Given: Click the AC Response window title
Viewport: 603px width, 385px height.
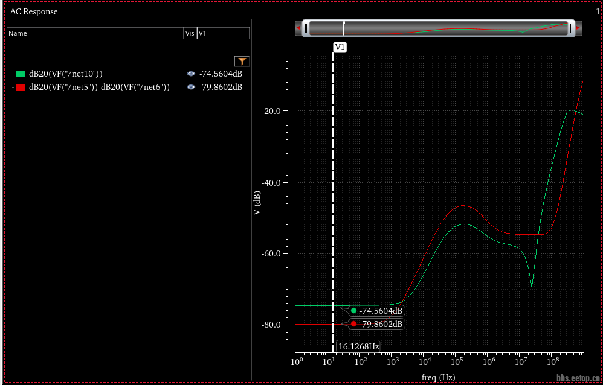Looking at the screenshot, I should tap(34, 12).
